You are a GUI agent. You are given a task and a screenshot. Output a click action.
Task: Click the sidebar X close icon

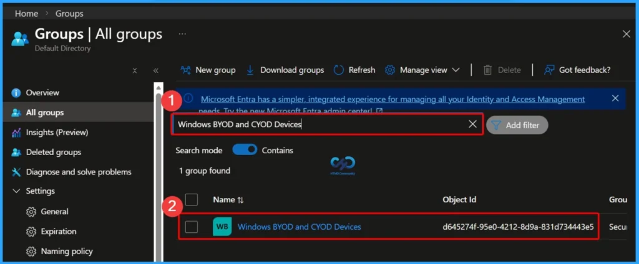click(x=135, y=70)
